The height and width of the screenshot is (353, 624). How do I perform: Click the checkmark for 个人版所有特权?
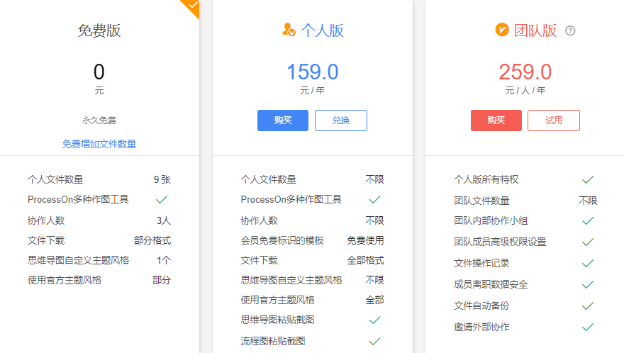[x=588, y=180]
